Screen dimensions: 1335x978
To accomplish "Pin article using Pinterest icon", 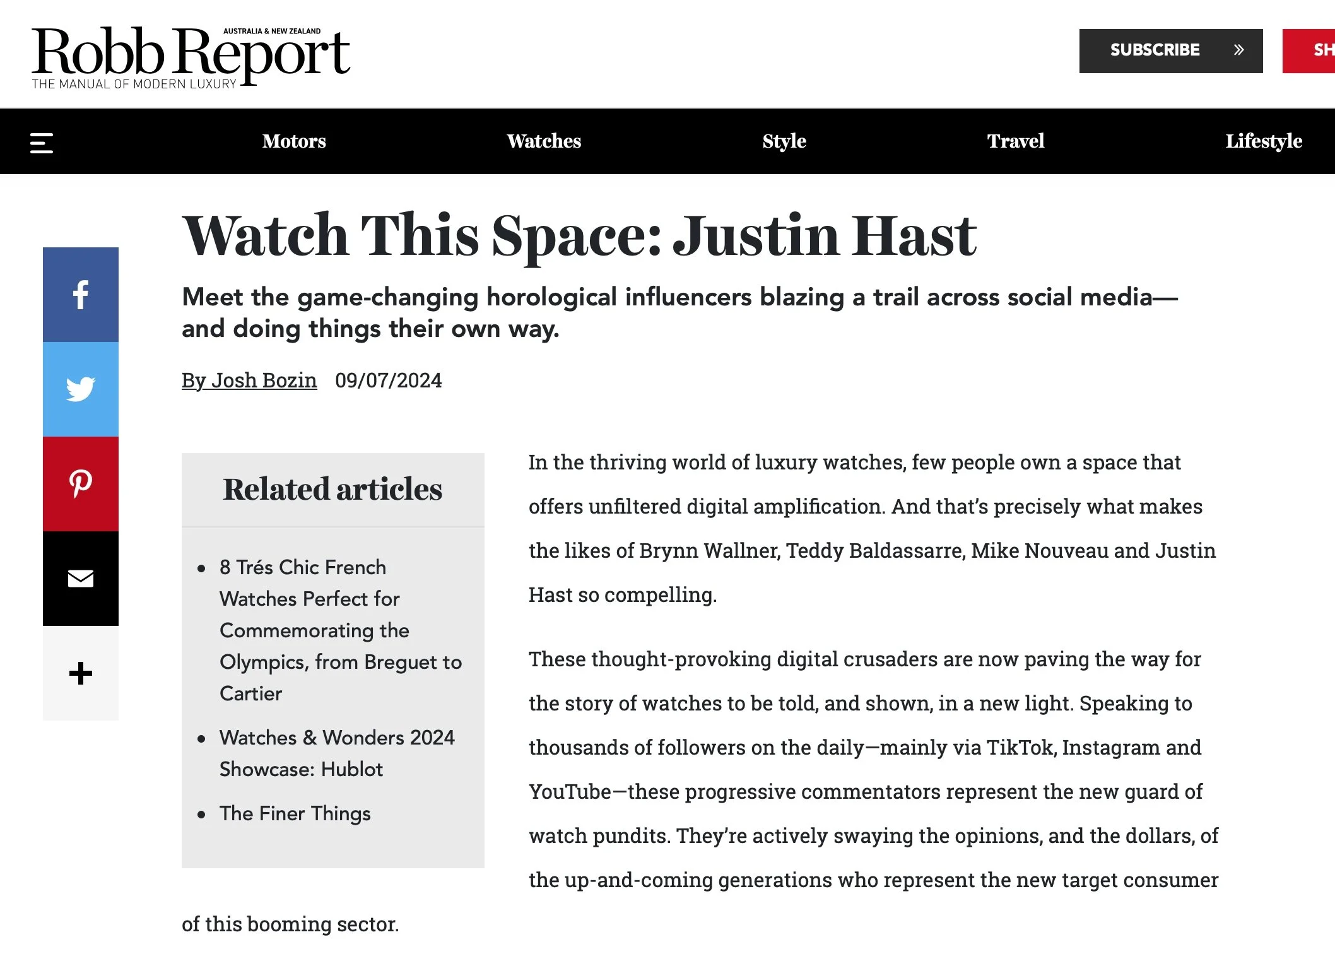I will pyautogui.click(x=80, y=484).
